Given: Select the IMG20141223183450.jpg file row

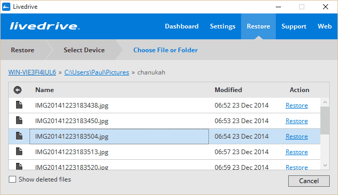Looking at the screenshot, I should (164, 121).
